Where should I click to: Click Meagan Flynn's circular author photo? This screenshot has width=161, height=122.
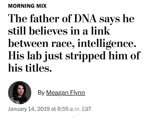pyautogui.click(x=20, y=93)
